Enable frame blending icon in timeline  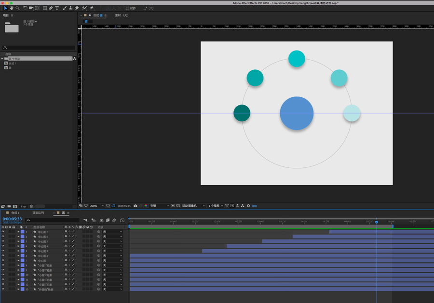click(x=108, y=220)
